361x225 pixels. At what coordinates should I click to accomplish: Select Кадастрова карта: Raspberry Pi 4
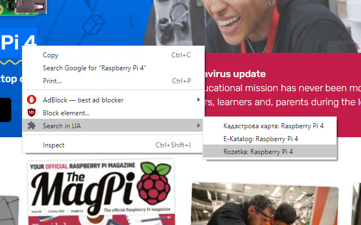[x=270, y=126]
